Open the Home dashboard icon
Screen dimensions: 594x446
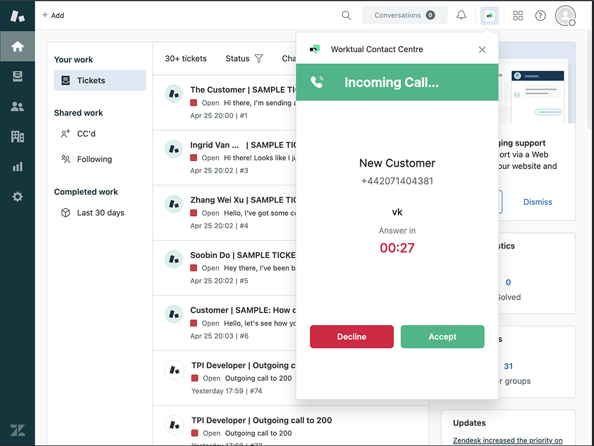coord(17,46)
